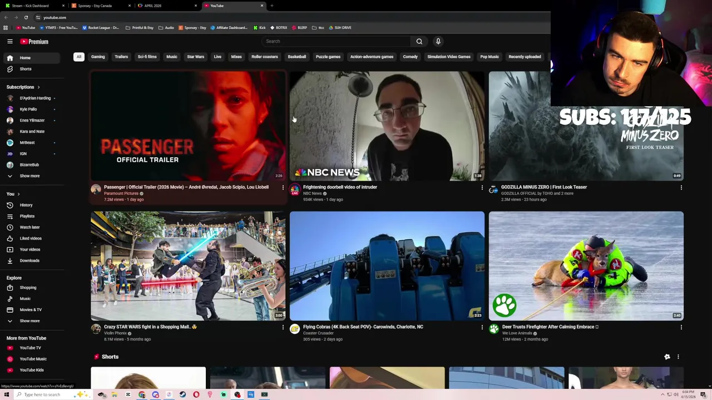Switch to the Stream - Kick Dashboard tab
The width and height of the screenshot is (712, 400).
33,6
